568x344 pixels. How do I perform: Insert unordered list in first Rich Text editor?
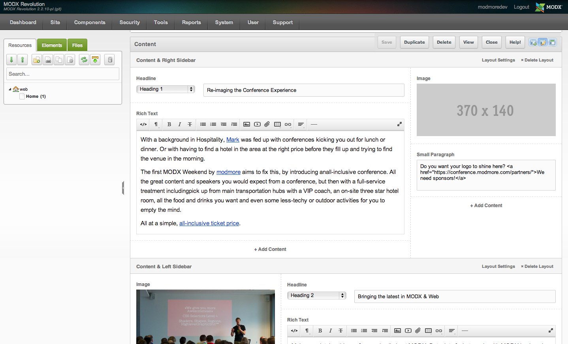pos(203,124)
